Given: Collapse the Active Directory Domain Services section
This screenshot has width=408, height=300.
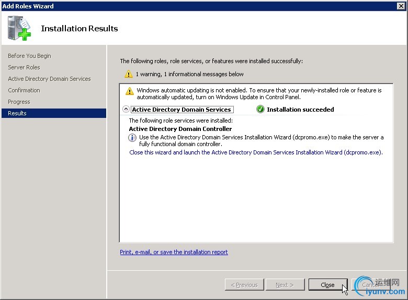Looking at the screenshot, I should point(126,109).
